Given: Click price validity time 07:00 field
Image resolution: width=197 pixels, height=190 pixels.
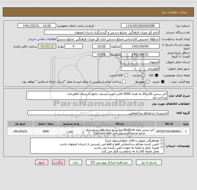Looking at the screenshot, I should [x=101, y=55].
